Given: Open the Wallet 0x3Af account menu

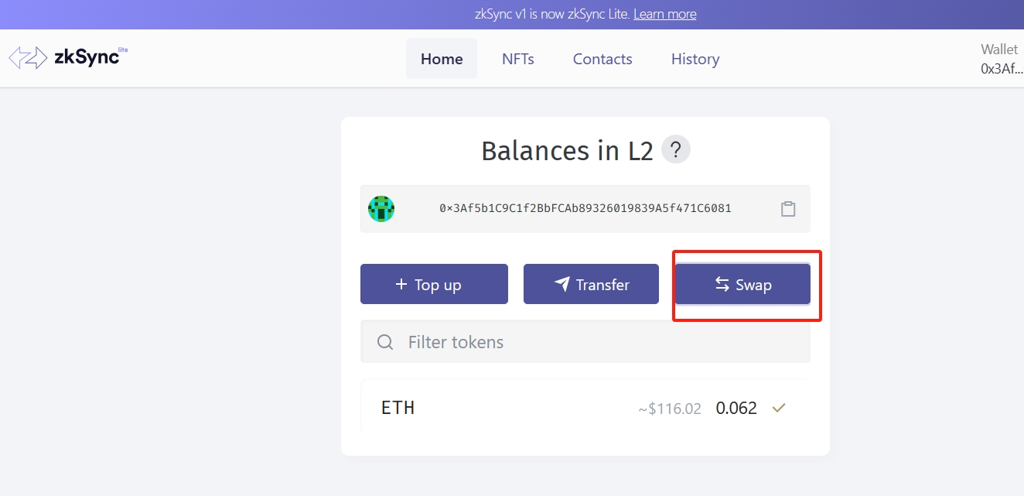Looking at the screenshot, I should coord(1002,59).
